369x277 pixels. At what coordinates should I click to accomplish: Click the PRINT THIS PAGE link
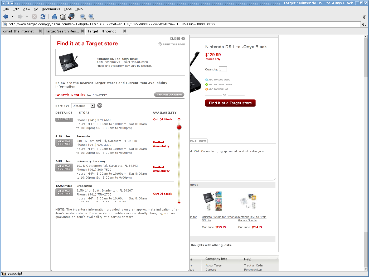coord(171,44)
